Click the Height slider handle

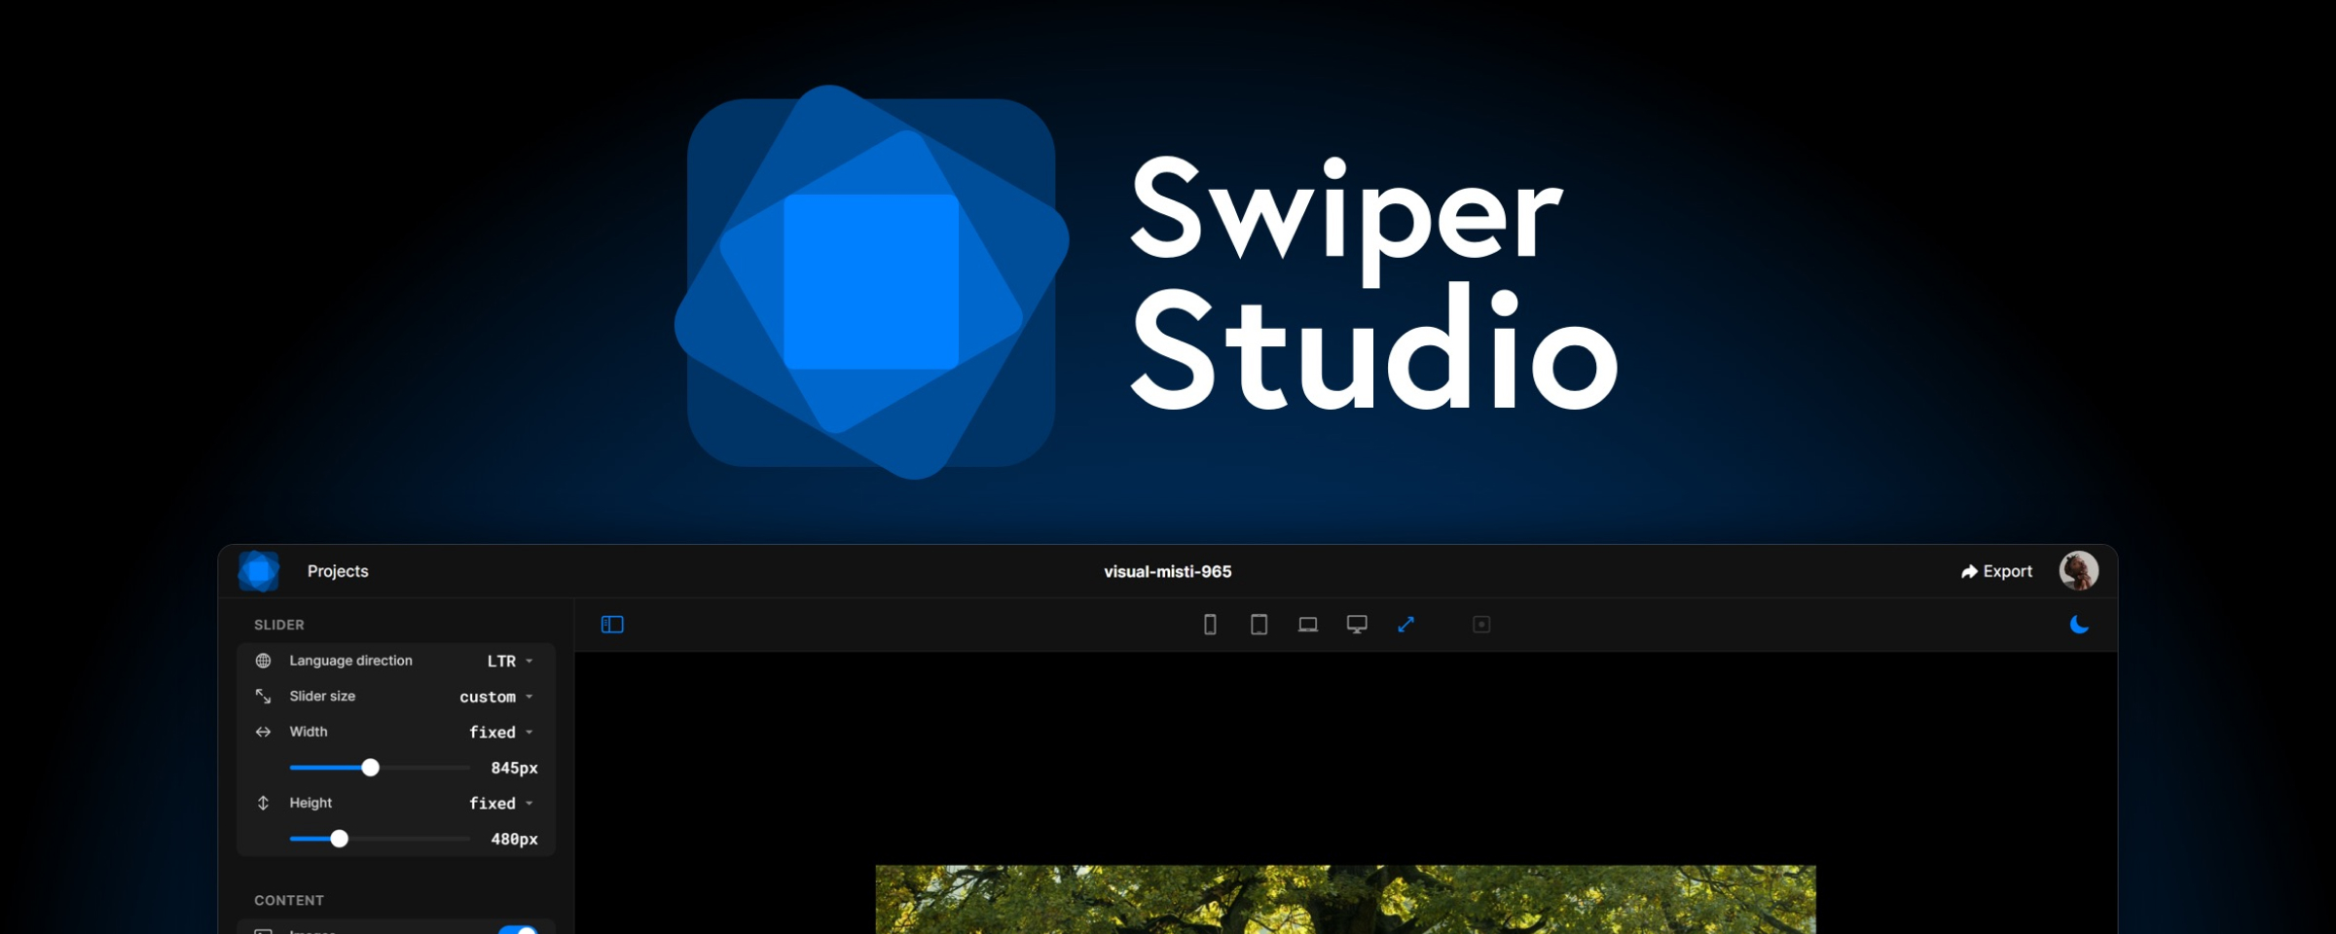(339, 839)
